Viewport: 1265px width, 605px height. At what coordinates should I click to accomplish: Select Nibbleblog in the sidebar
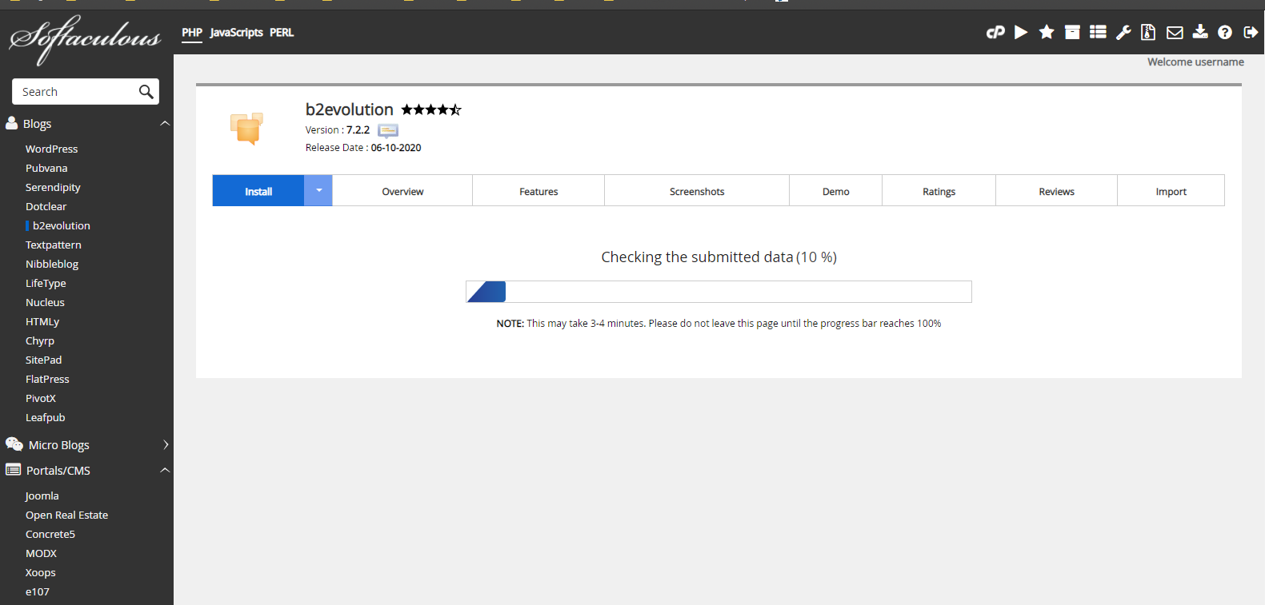click(x=52, y=264)
